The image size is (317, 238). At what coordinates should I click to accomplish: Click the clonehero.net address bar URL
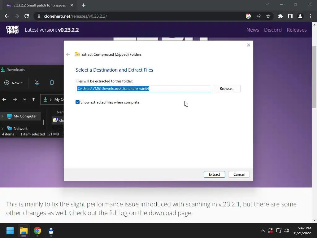click(x=75, y=16)
